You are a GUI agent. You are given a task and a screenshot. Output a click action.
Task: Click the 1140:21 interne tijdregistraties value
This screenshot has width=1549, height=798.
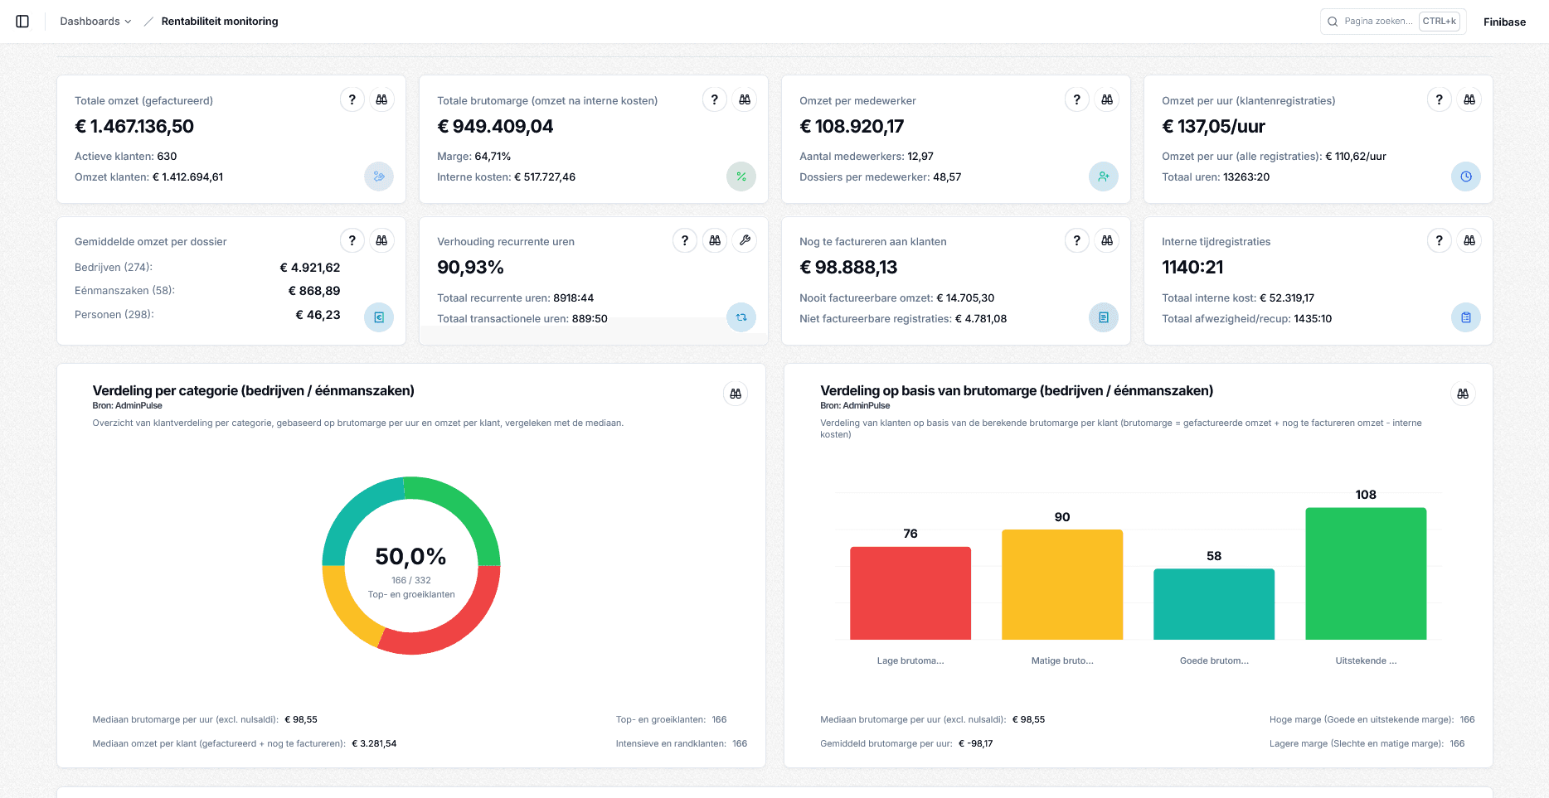tap(1192, 268)
